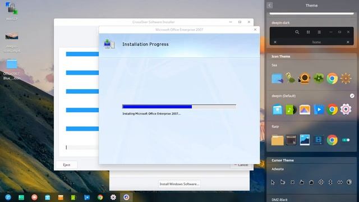Open the Office2007 Blue folder on desktop

(x=12, y=69)
